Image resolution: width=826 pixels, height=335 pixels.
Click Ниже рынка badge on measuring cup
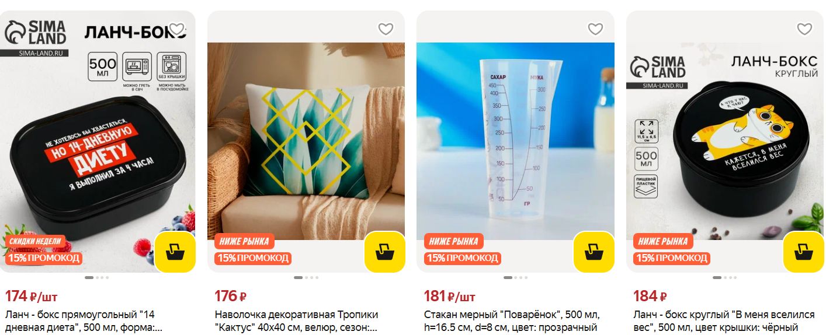coord(453,241)
